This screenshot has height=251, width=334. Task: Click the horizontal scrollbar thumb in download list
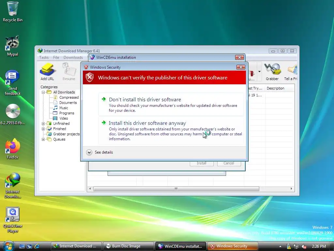point(176,189)
